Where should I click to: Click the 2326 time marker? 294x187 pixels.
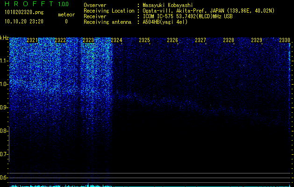(x=172, y=40)
